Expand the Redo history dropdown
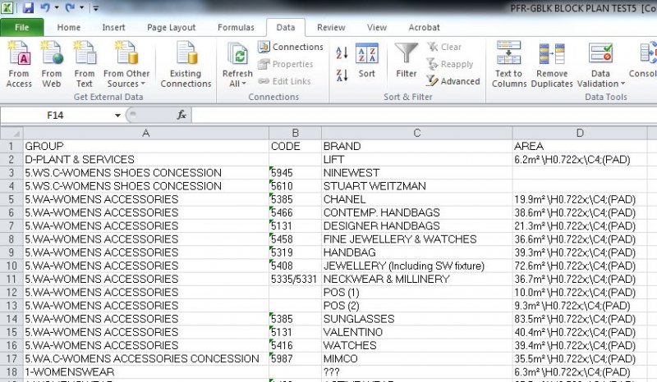 pos(81,7)
